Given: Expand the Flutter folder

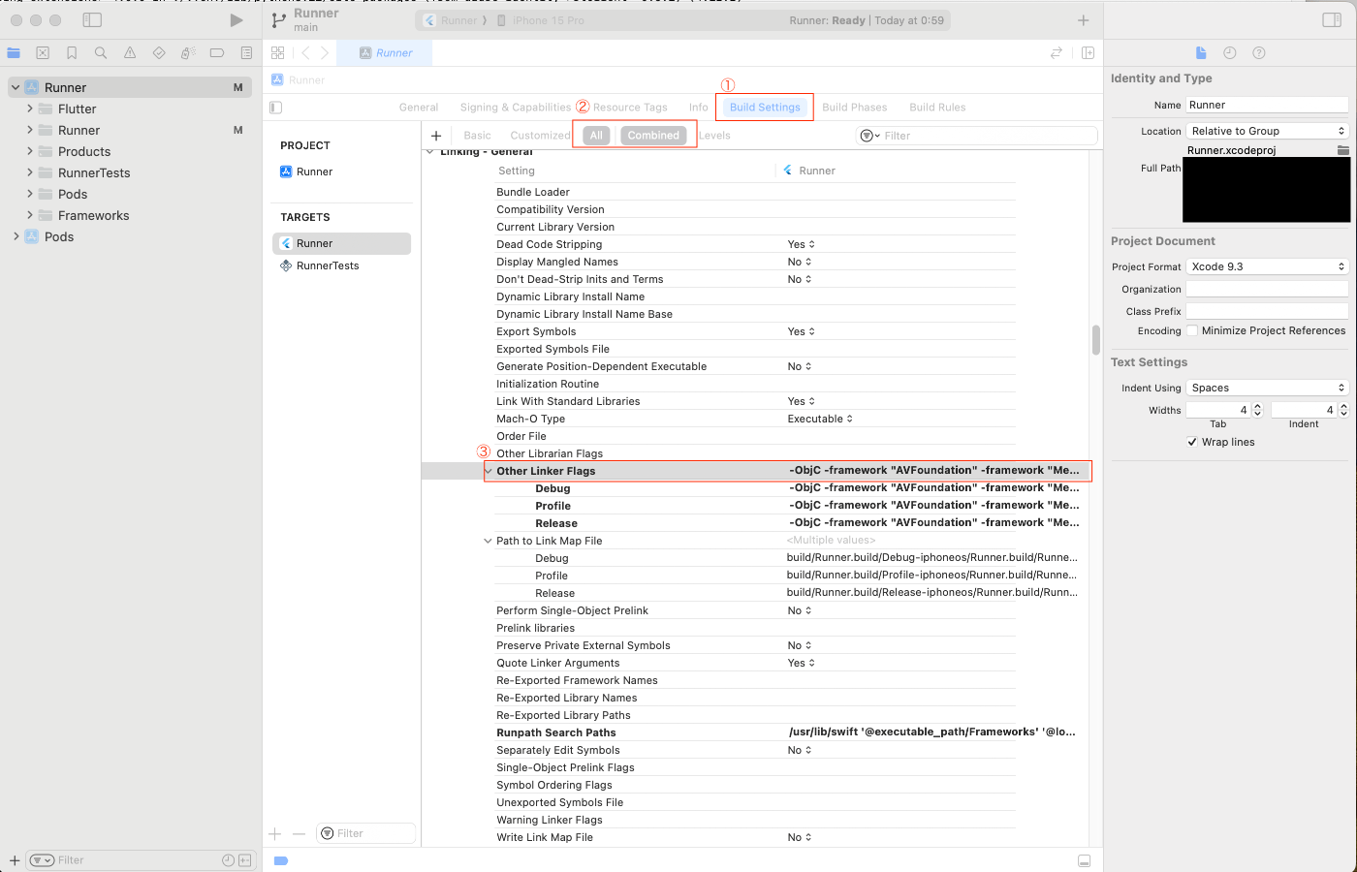Looking at the screenshot, I should tap(30, 109).
